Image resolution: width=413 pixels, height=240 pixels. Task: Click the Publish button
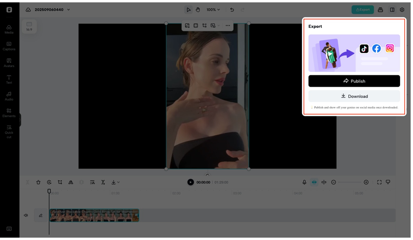click(354, 81)
